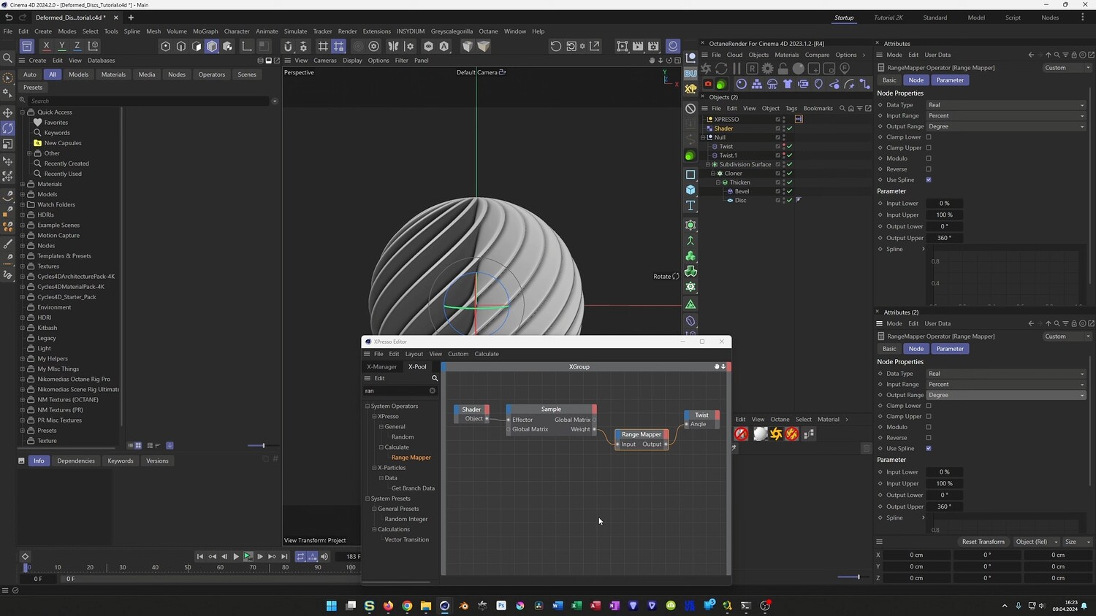
Task: Toggle the Disc object's enable checkmark
Action: click(789, 200)
